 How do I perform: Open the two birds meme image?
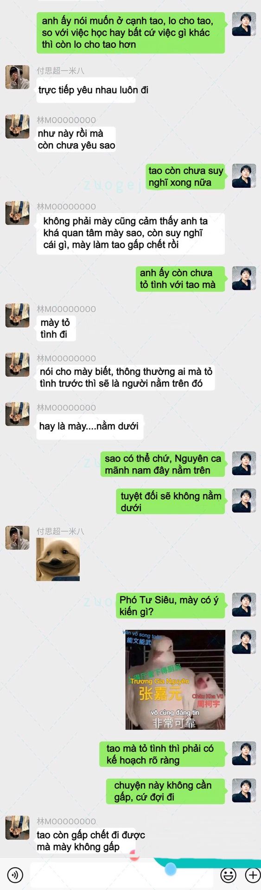[175, 680]
